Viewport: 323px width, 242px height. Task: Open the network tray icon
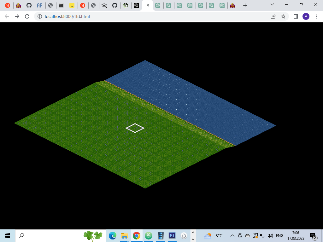263,236
